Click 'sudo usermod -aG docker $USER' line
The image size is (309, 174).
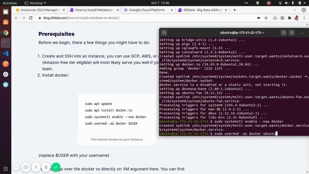tap(111, 124)
